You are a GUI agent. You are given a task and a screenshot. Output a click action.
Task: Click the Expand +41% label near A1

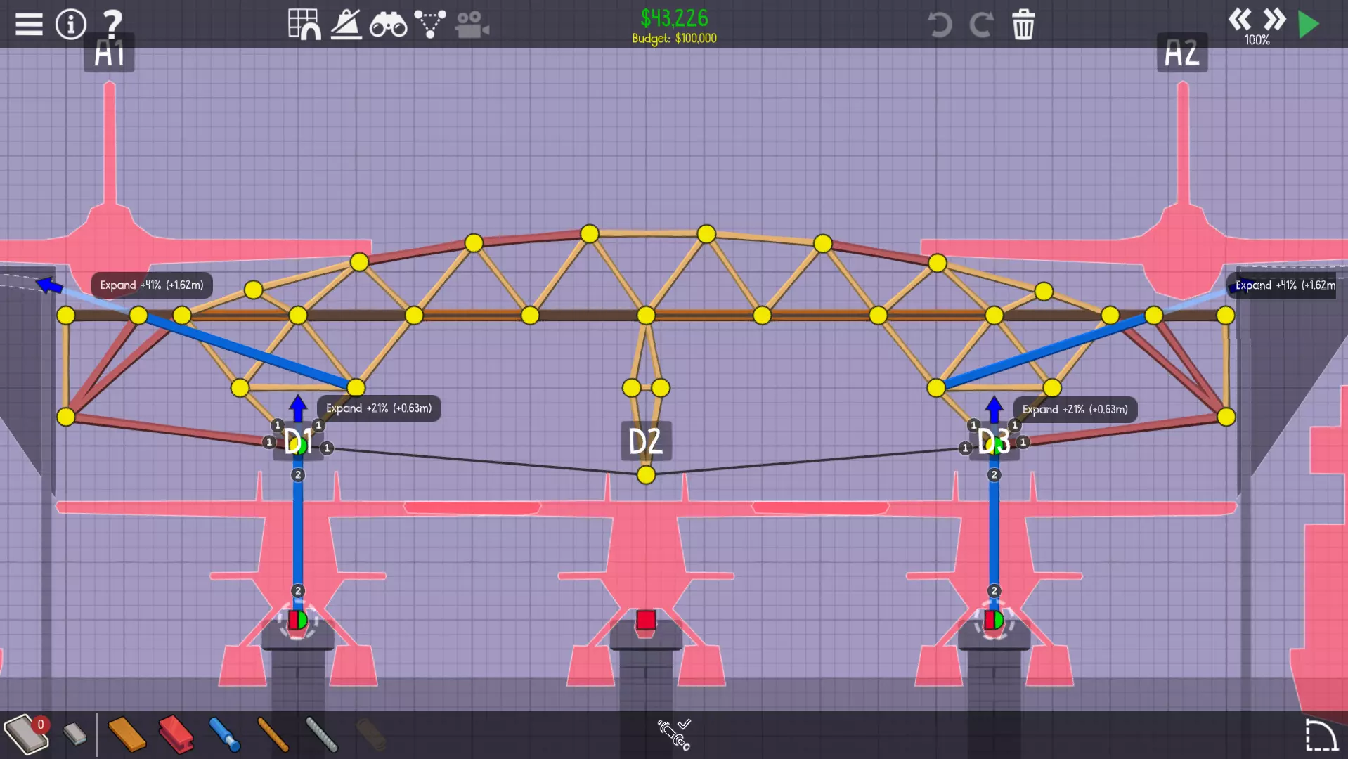152,285
